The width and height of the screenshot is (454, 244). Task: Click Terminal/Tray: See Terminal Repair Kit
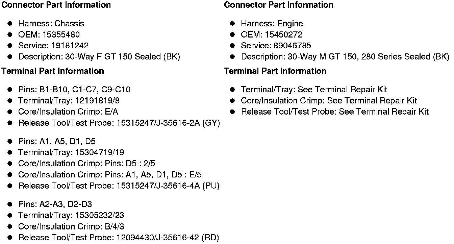[314, 90]
